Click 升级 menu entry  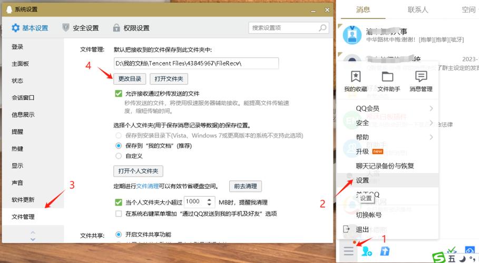click(387, 151)
